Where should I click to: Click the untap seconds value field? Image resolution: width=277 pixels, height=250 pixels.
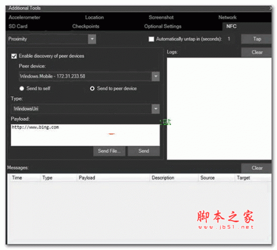(x=229, y=39)
